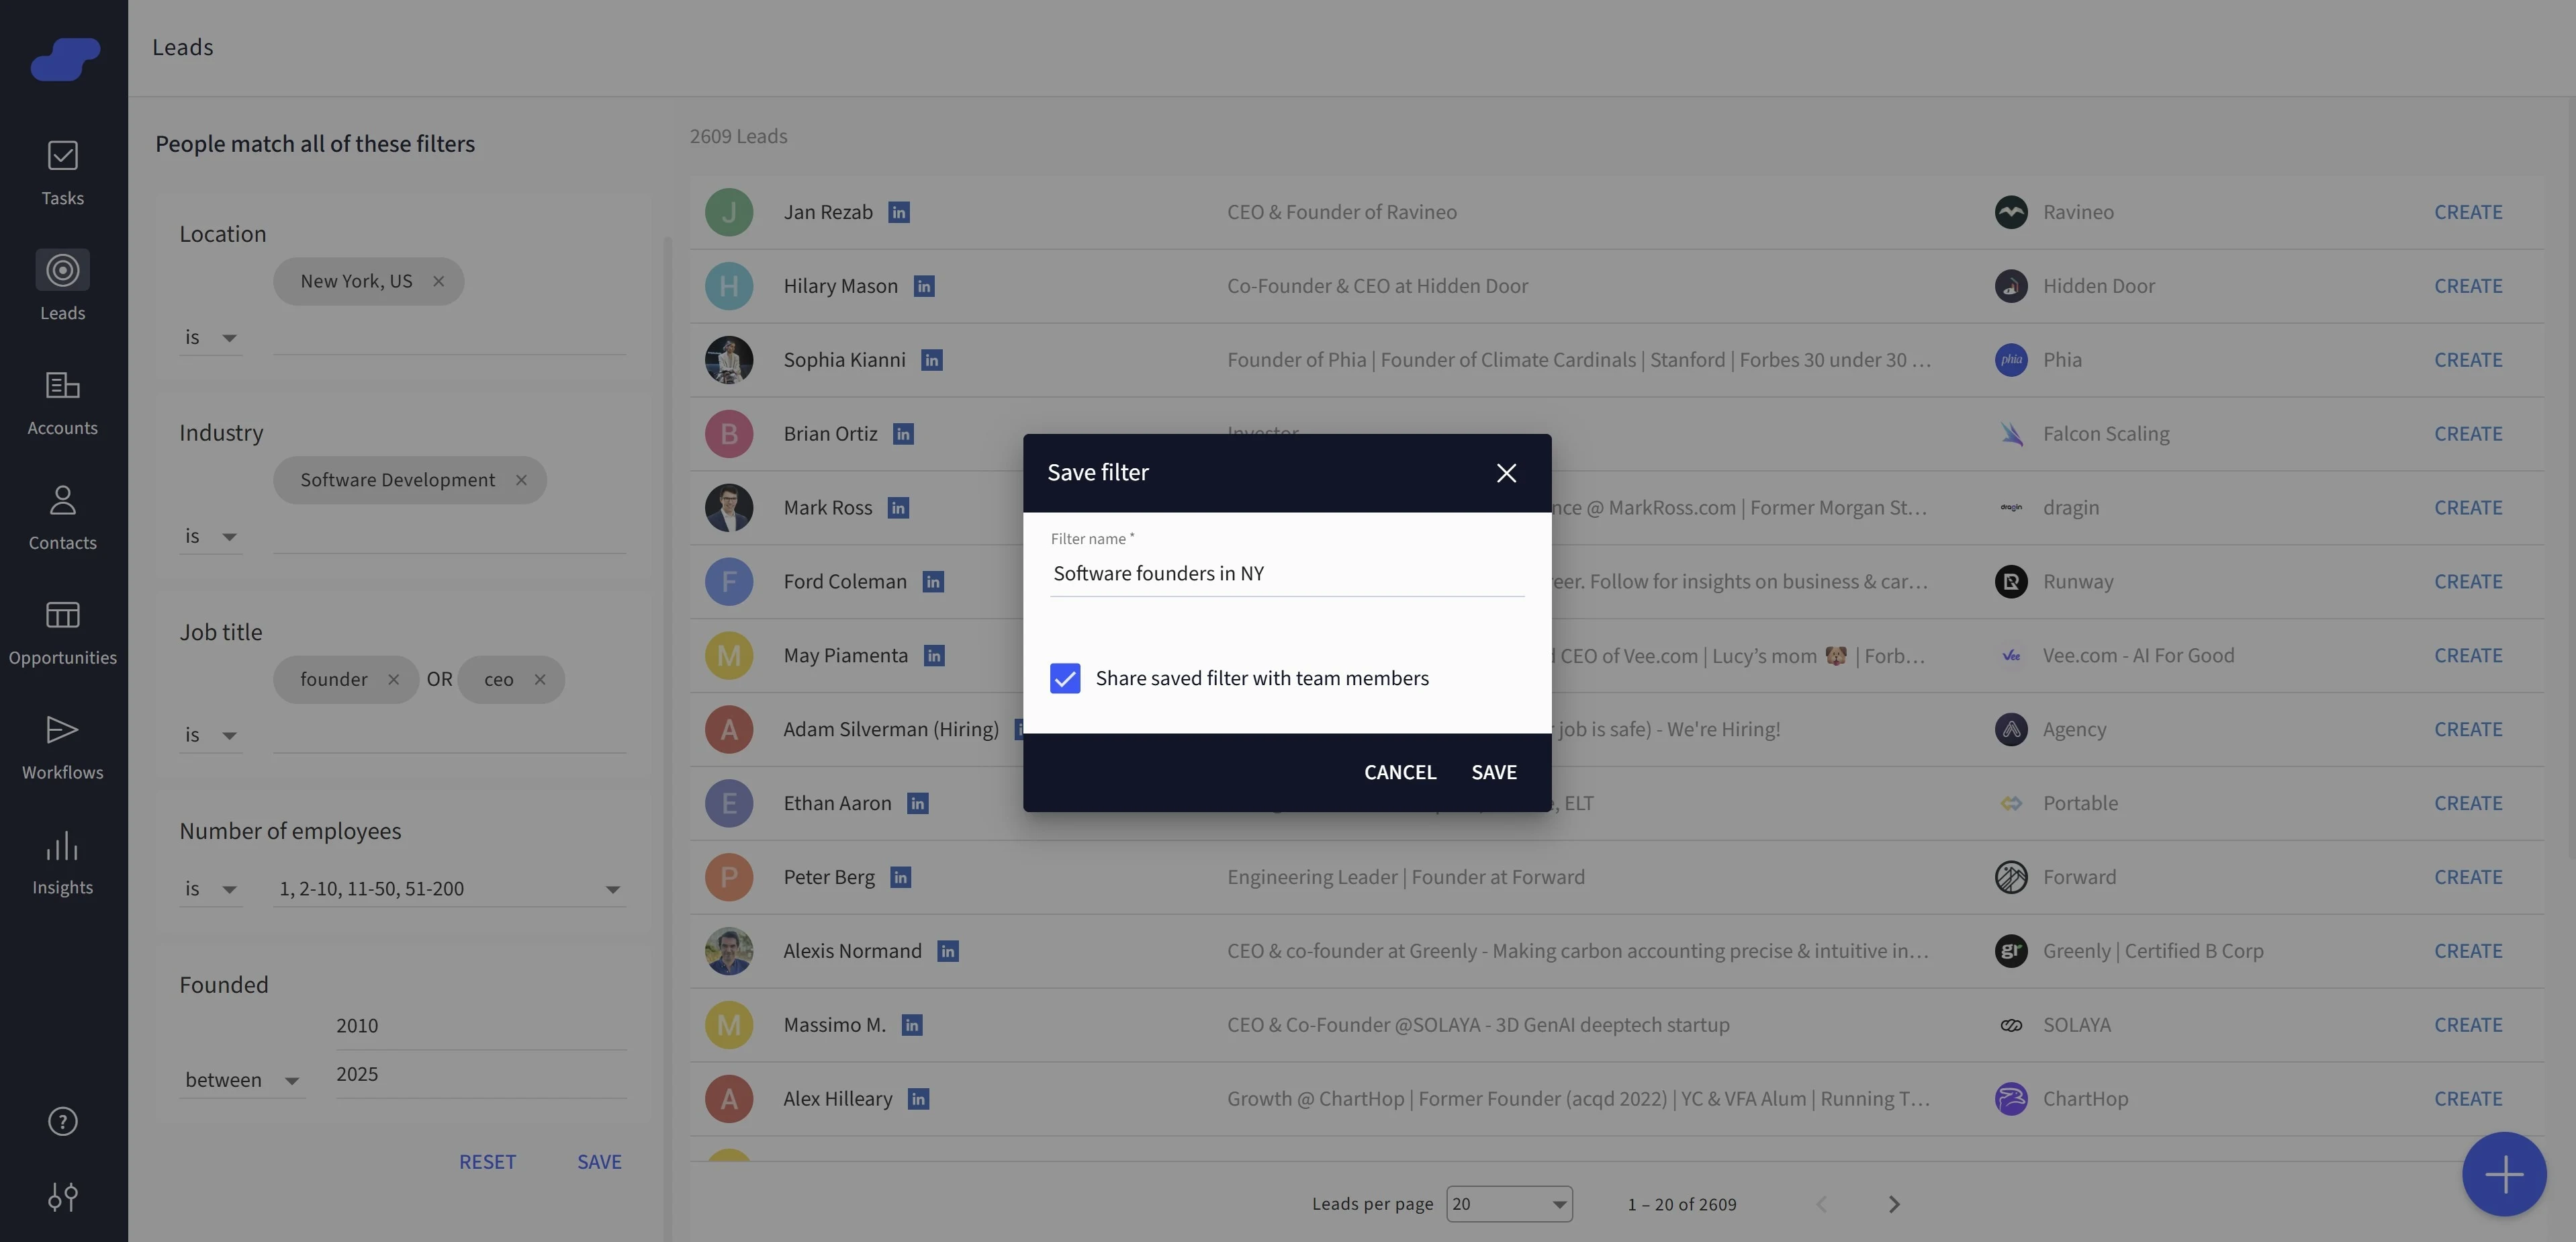Open Massimo M.'s LinkedIn profile icon
The height and width of the screenshot is (1242, 2576).
(912, 1025)
